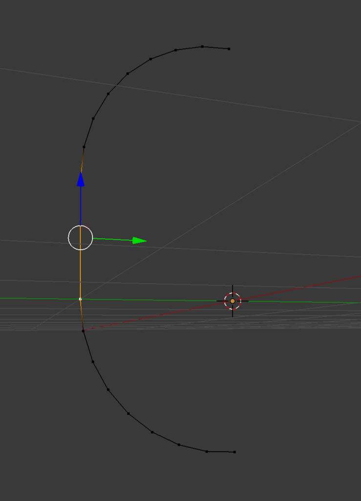This screenshot has width=361, height=501.
Task: Select the end vertex at the arc's bottom tip
Action: coord(234,452)
